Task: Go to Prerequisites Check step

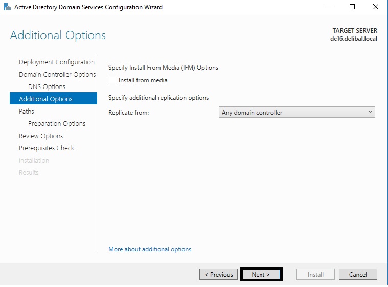Action: (x=47, y=148)
